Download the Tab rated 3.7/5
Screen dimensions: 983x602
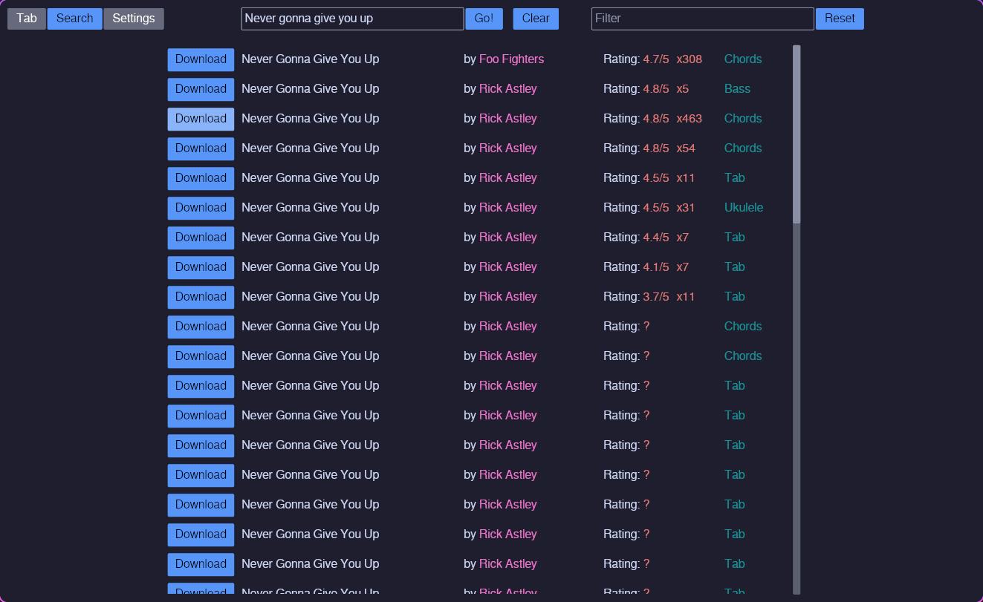click(201, 297)
